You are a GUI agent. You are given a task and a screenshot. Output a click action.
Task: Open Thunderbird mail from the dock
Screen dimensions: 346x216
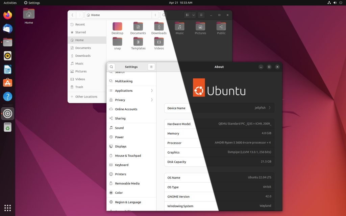coord(7,29)
